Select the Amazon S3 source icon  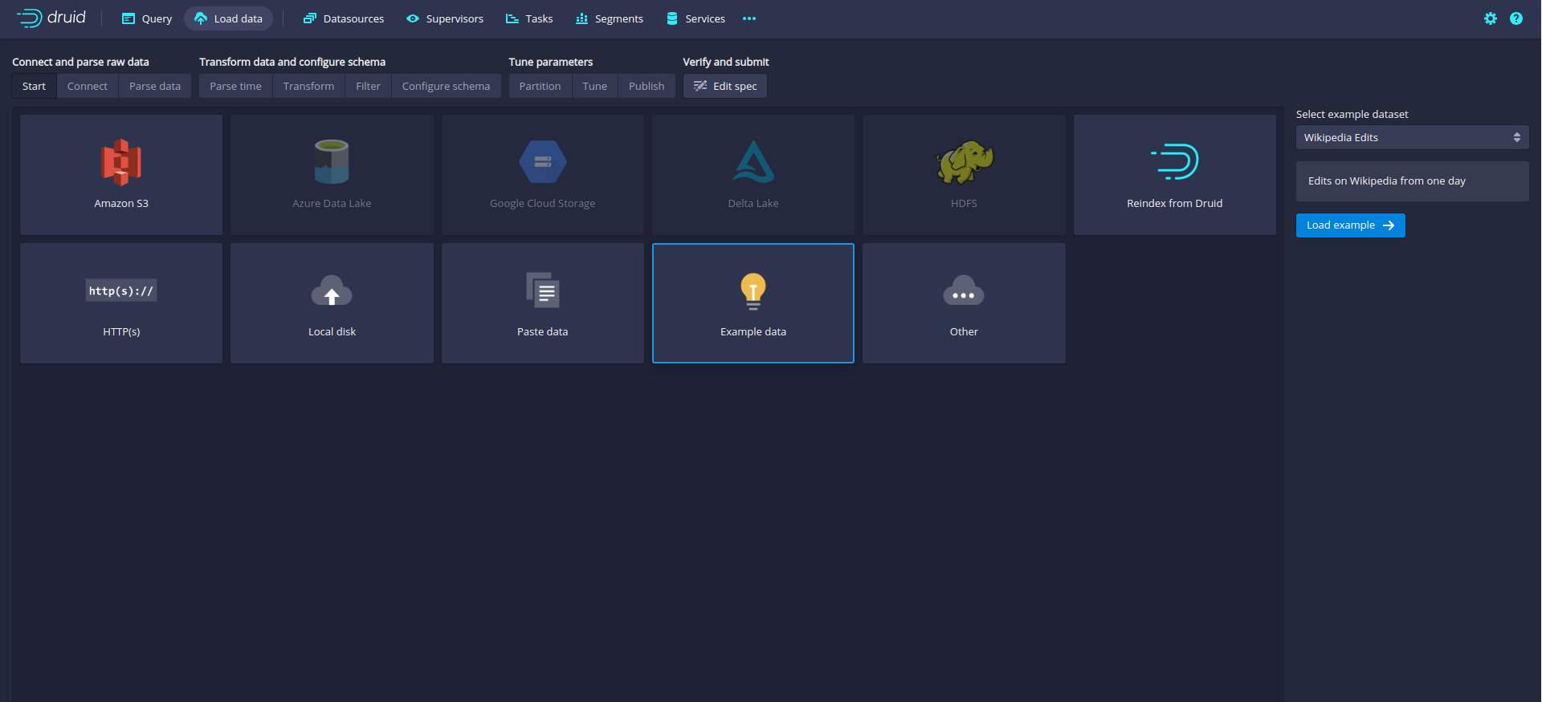point(121,162)
